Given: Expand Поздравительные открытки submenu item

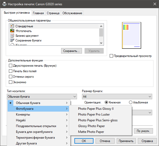Looking at the screenshot, I should 38,126.
